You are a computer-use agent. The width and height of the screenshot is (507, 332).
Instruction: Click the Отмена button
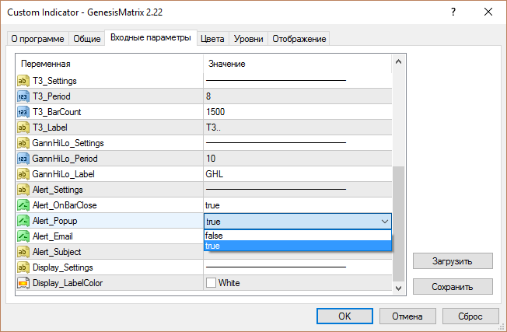pos(407,316)
